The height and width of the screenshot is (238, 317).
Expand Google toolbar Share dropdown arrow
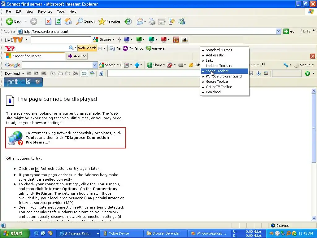pos(164,65)
